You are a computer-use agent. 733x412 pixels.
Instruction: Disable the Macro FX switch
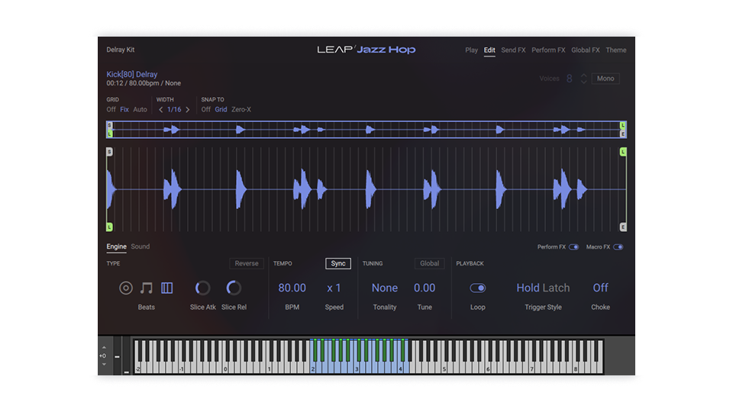(x=618, y=247)
